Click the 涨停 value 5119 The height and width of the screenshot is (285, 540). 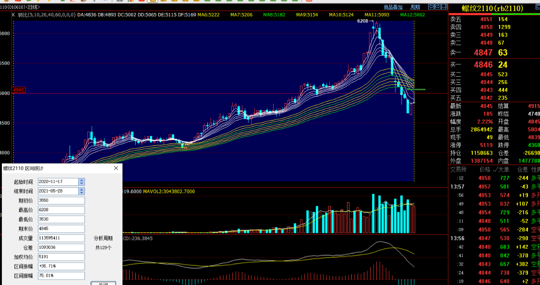(486, 145)
